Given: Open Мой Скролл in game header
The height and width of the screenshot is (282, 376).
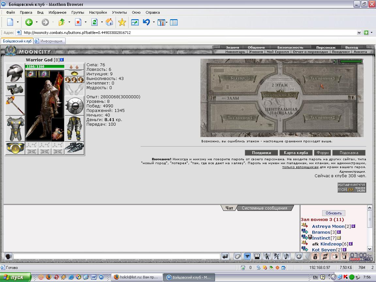Looking at the screenshot, I should pyautogui.click(x=278, y=52).
